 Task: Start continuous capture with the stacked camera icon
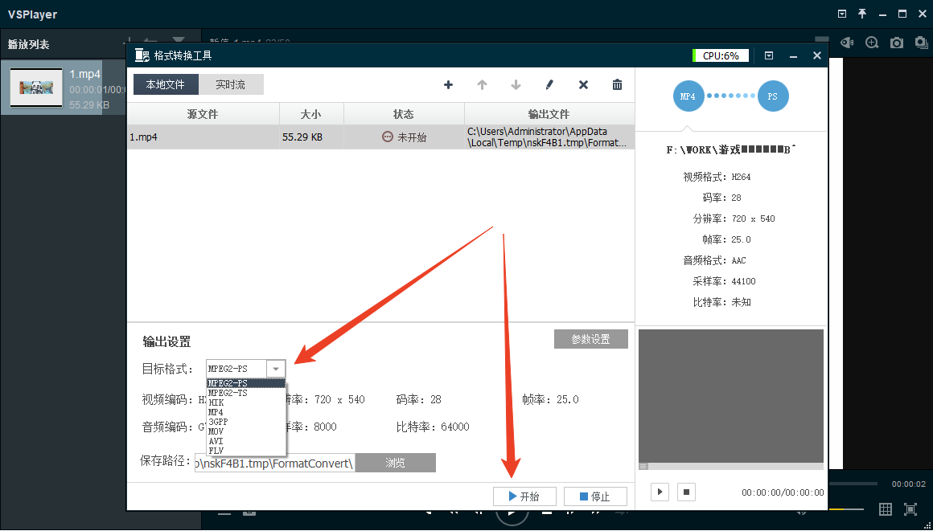point(921,43)
